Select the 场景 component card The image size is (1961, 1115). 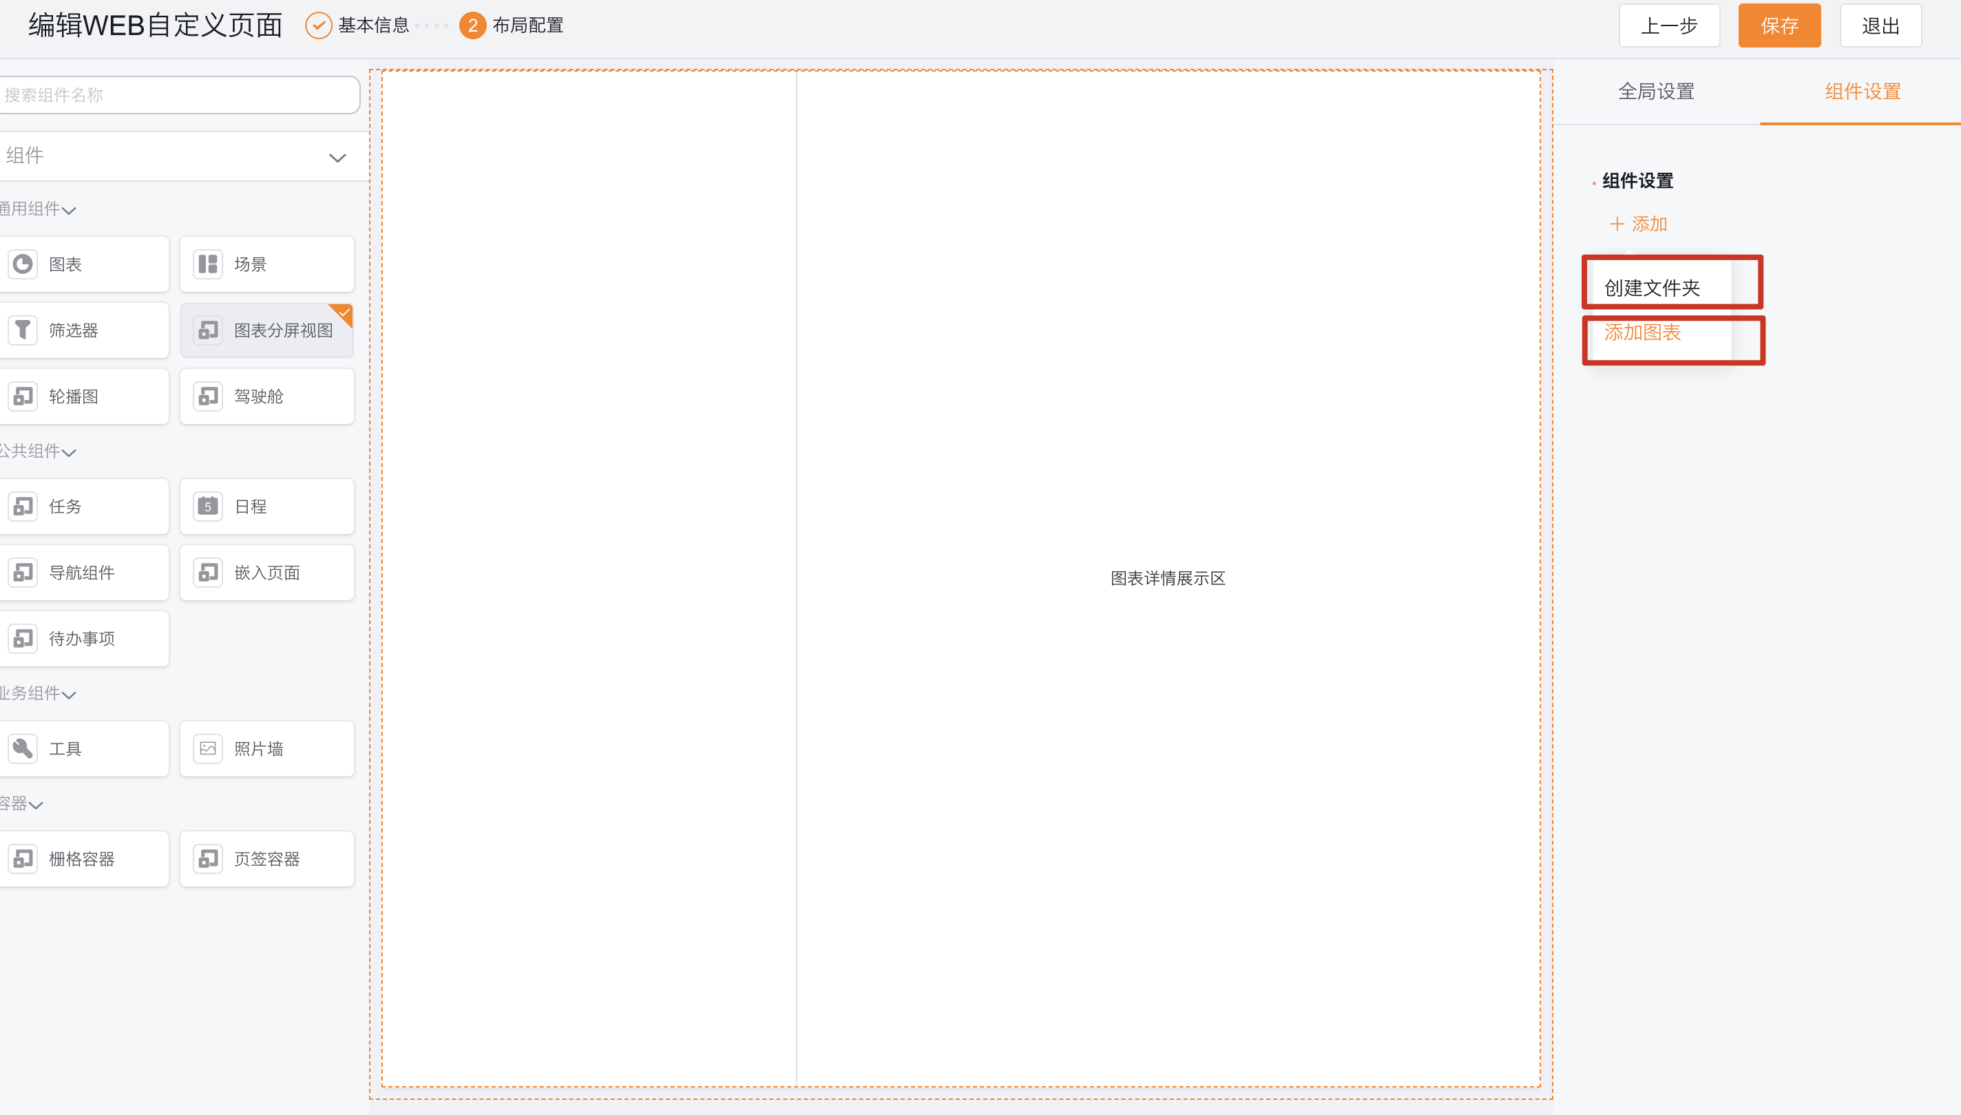click(267, 264)
